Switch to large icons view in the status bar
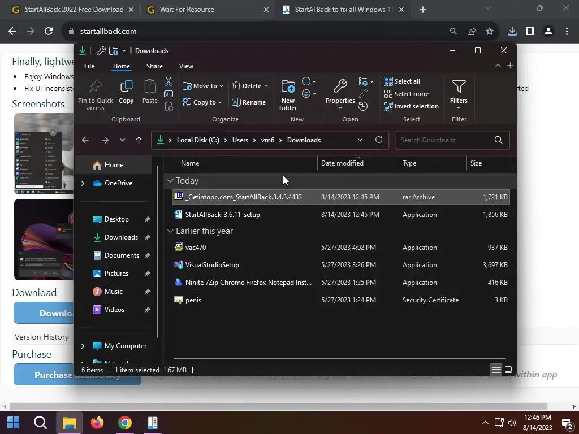Viewport: 579px width, 434px height. coord(508,370)
